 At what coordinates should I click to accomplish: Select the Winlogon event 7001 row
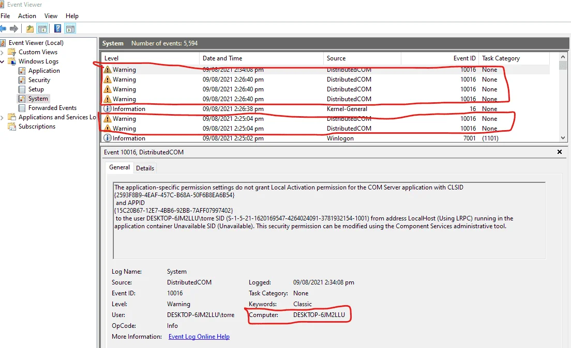click(x=326, y=138)
